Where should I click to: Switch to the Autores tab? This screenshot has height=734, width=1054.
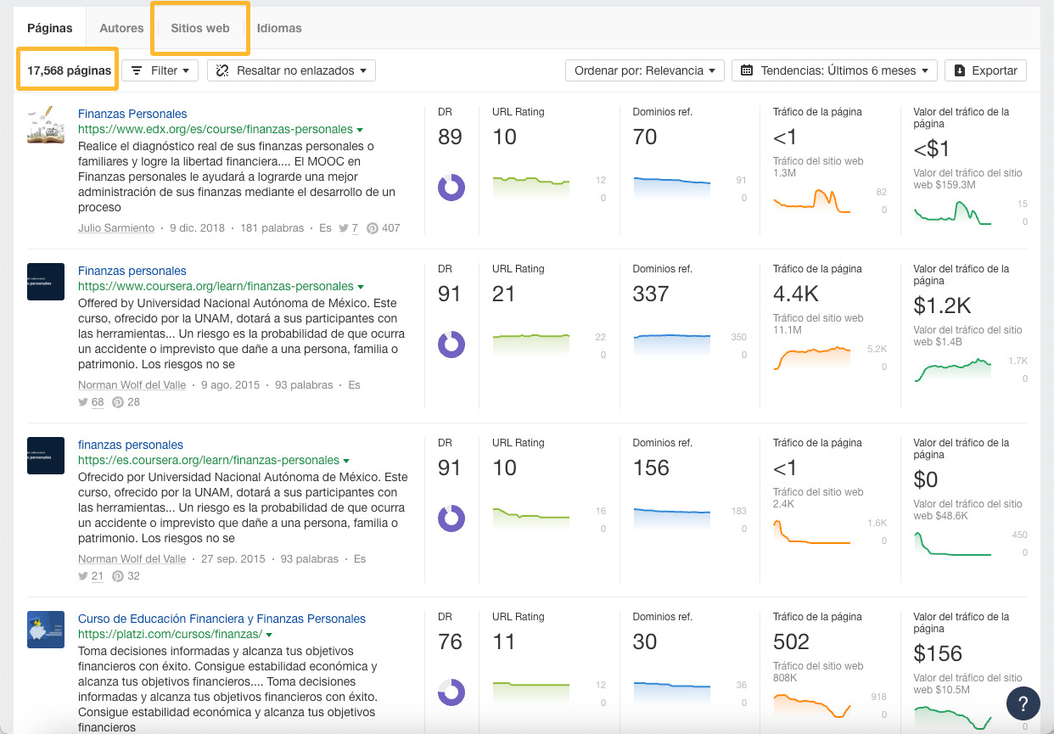[x=121, y=28]
